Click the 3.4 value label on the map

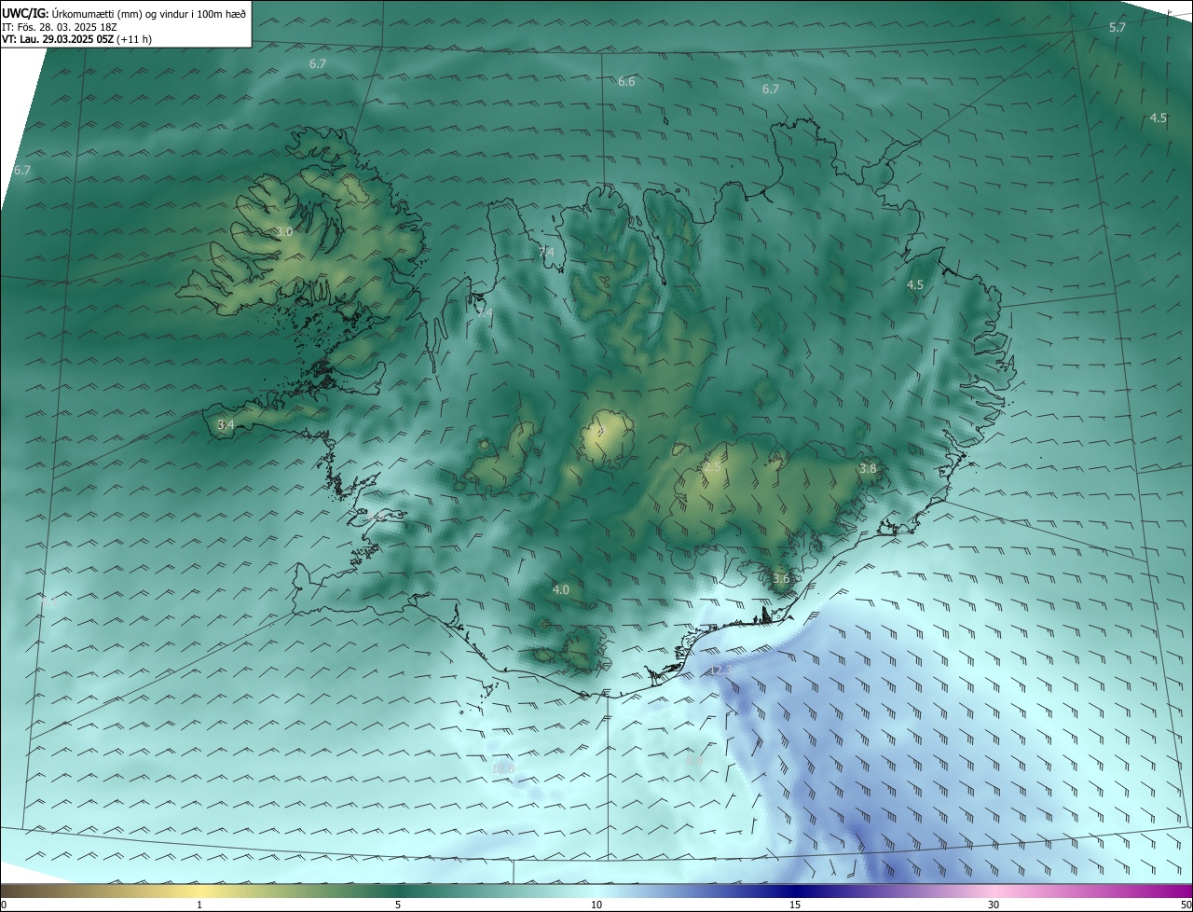[226, 425]
